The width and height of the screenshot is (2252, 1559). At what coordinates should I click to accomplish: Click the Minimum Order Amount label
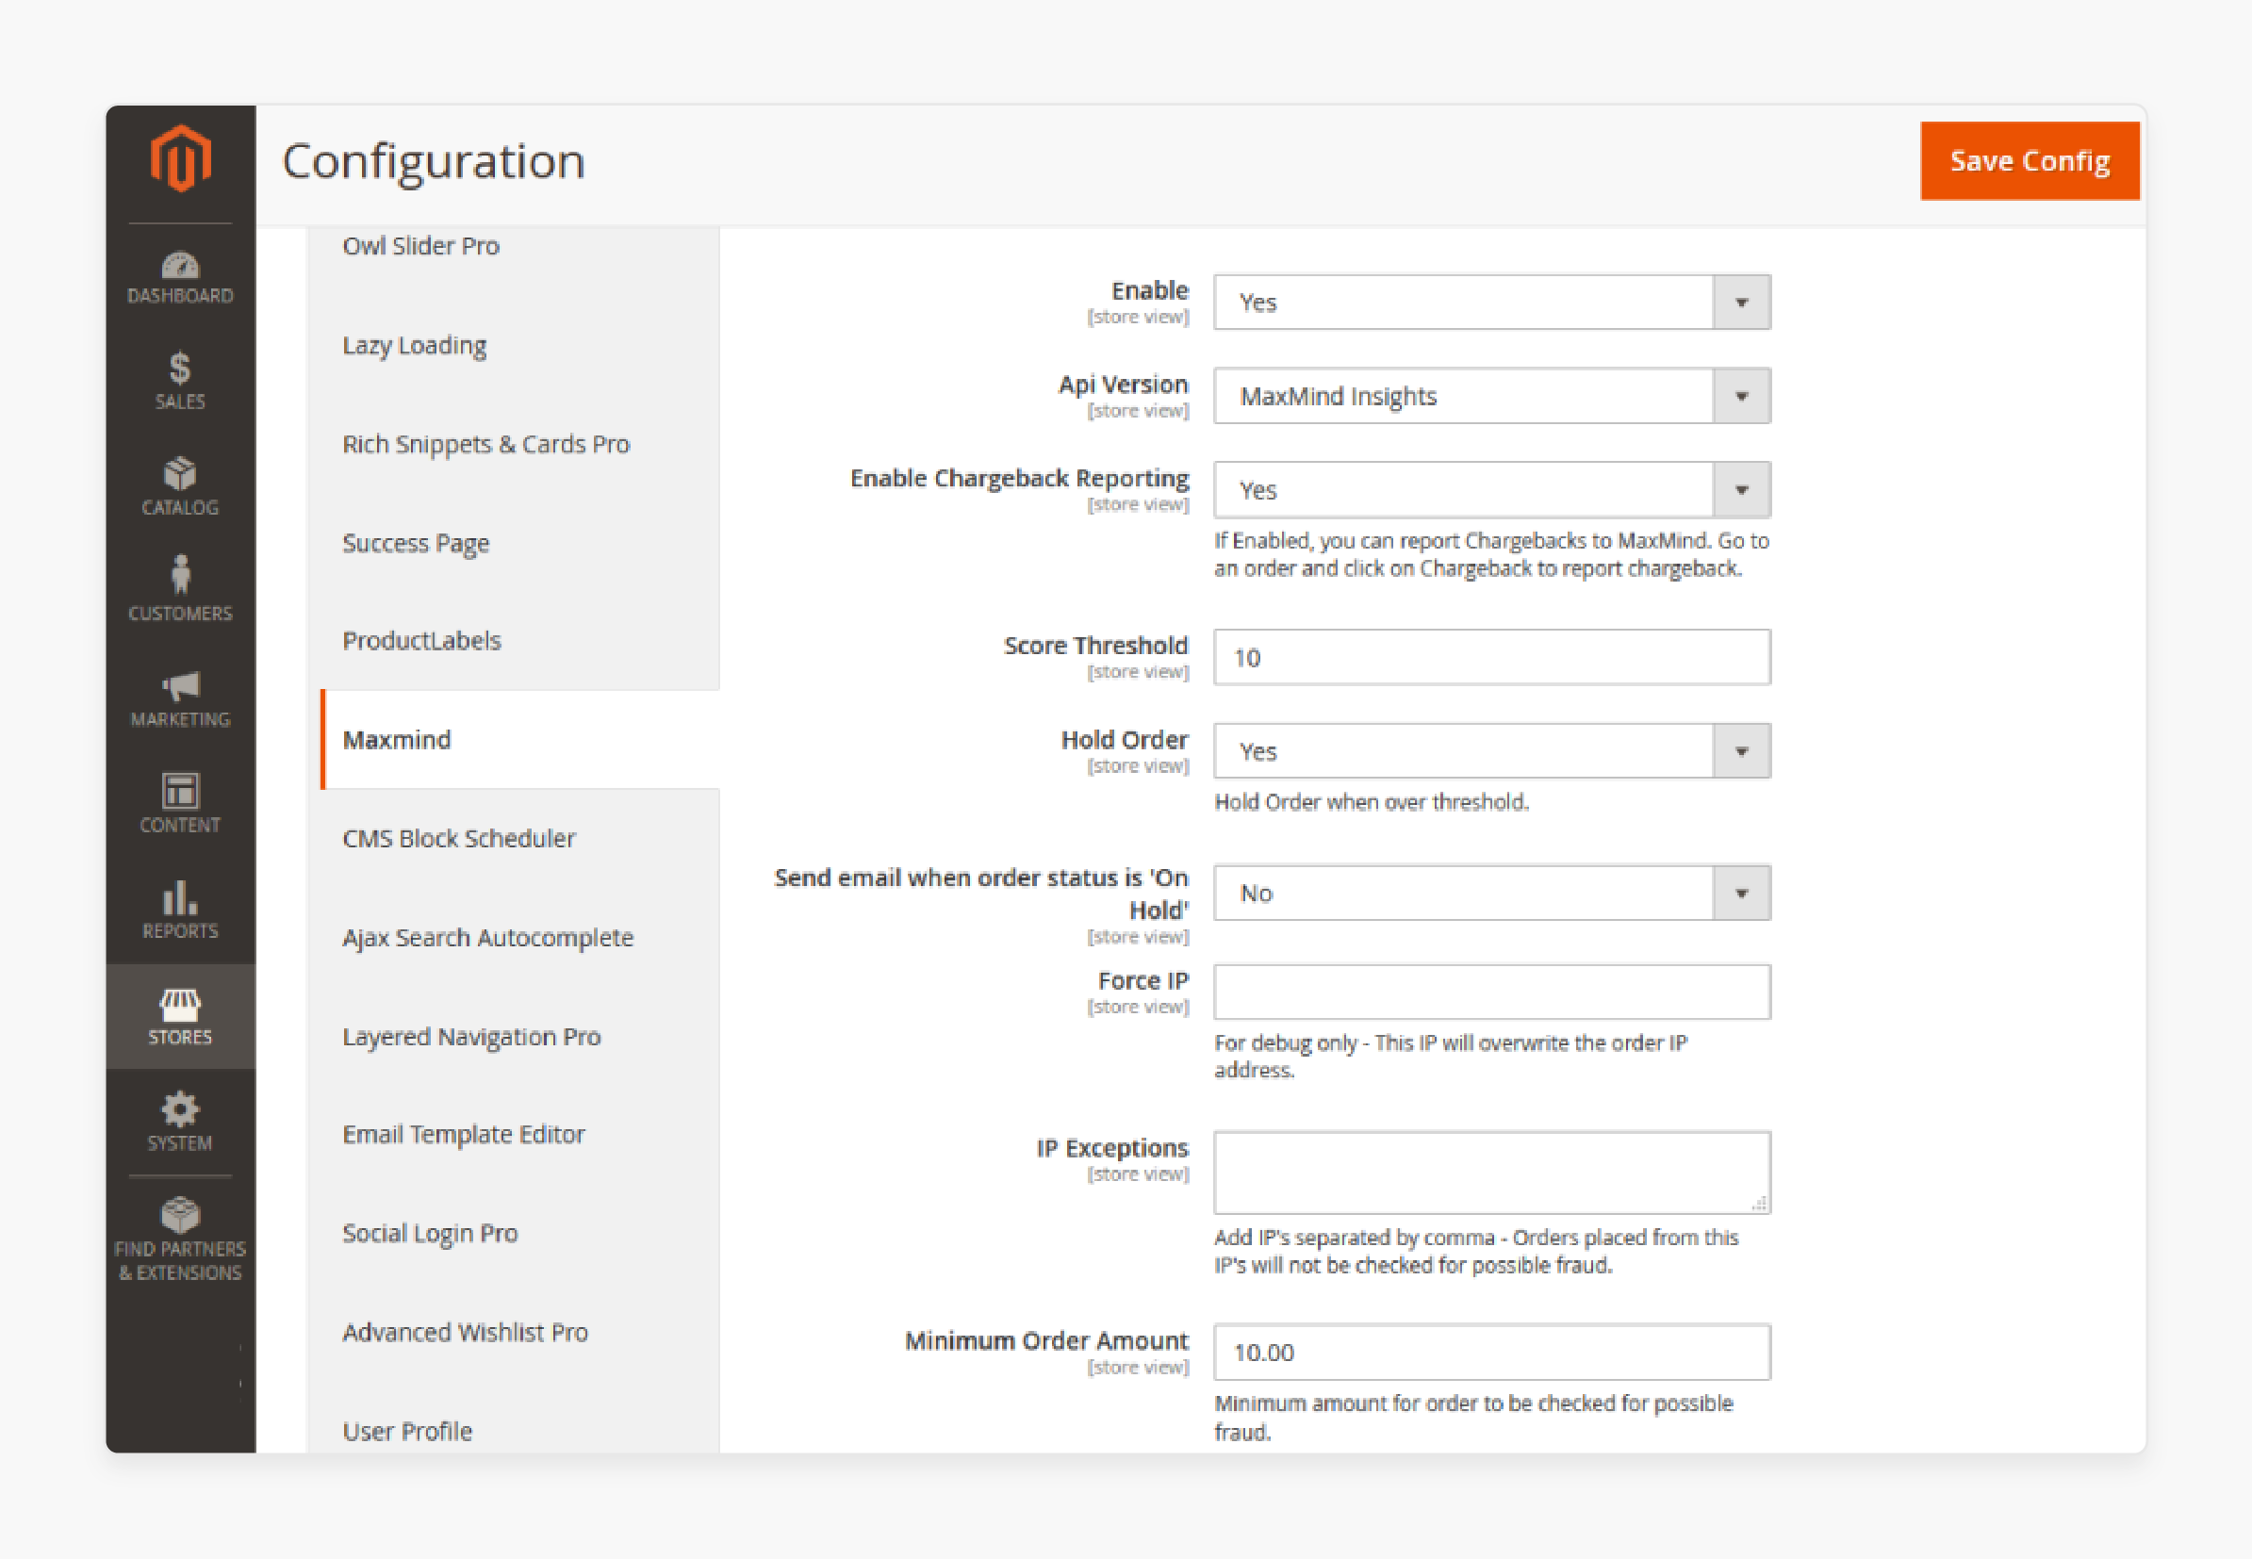coord(1046,1340)
